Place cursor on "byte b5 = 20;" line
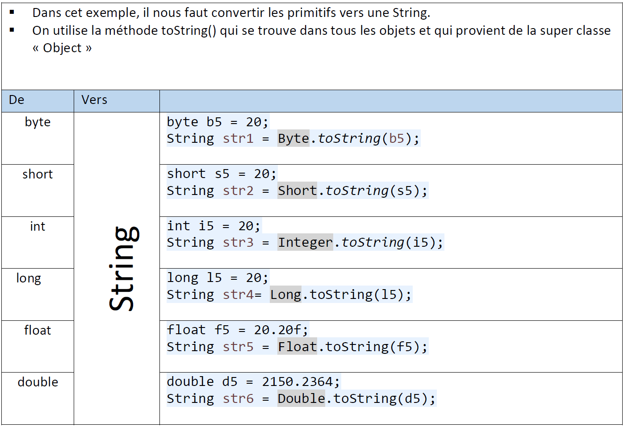This screenshot has width=624, height=427. 217,122
